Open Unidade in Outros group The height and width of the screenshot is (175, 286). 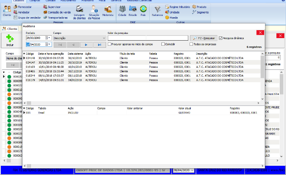point(172,12)
